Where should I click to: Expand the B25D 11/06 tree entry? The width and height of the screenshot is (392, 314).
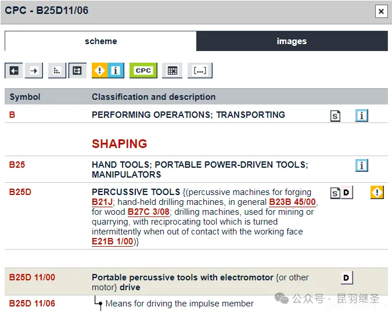(x=32, y=303)
